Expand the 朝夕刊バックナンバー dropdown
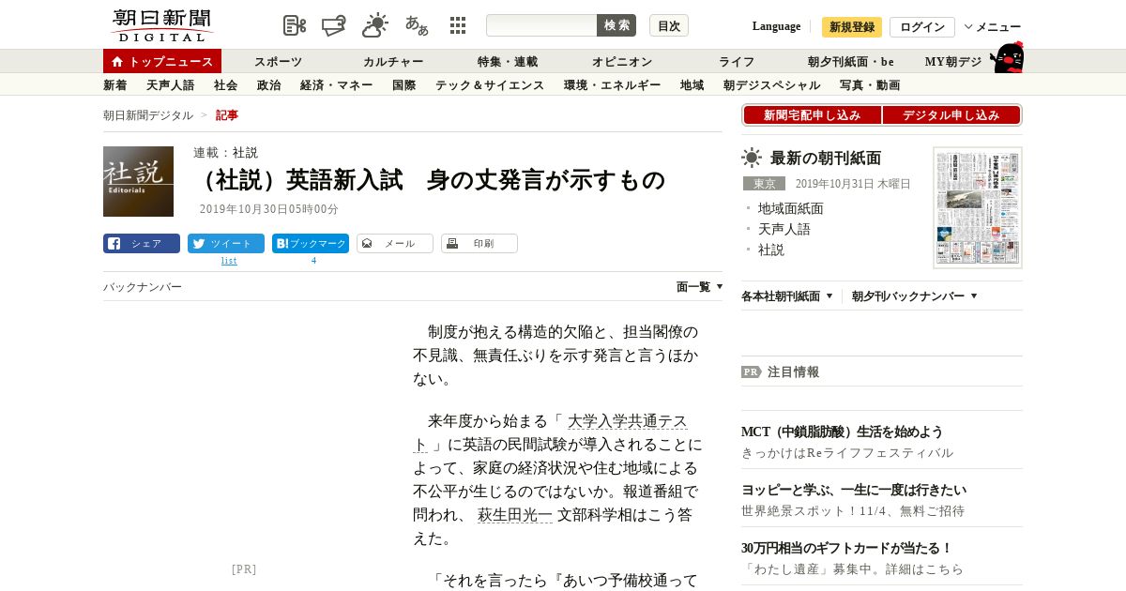The height and width of the screenshot is (591, 1126). [915, 296]
